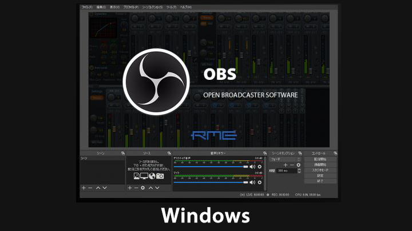Add a new source with the plus icon
This screenshot has width=412, height=231.
point(129,188)
